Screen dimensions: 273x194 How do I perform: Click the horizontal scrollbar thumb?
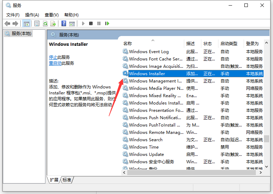click(x=192, y=173)
